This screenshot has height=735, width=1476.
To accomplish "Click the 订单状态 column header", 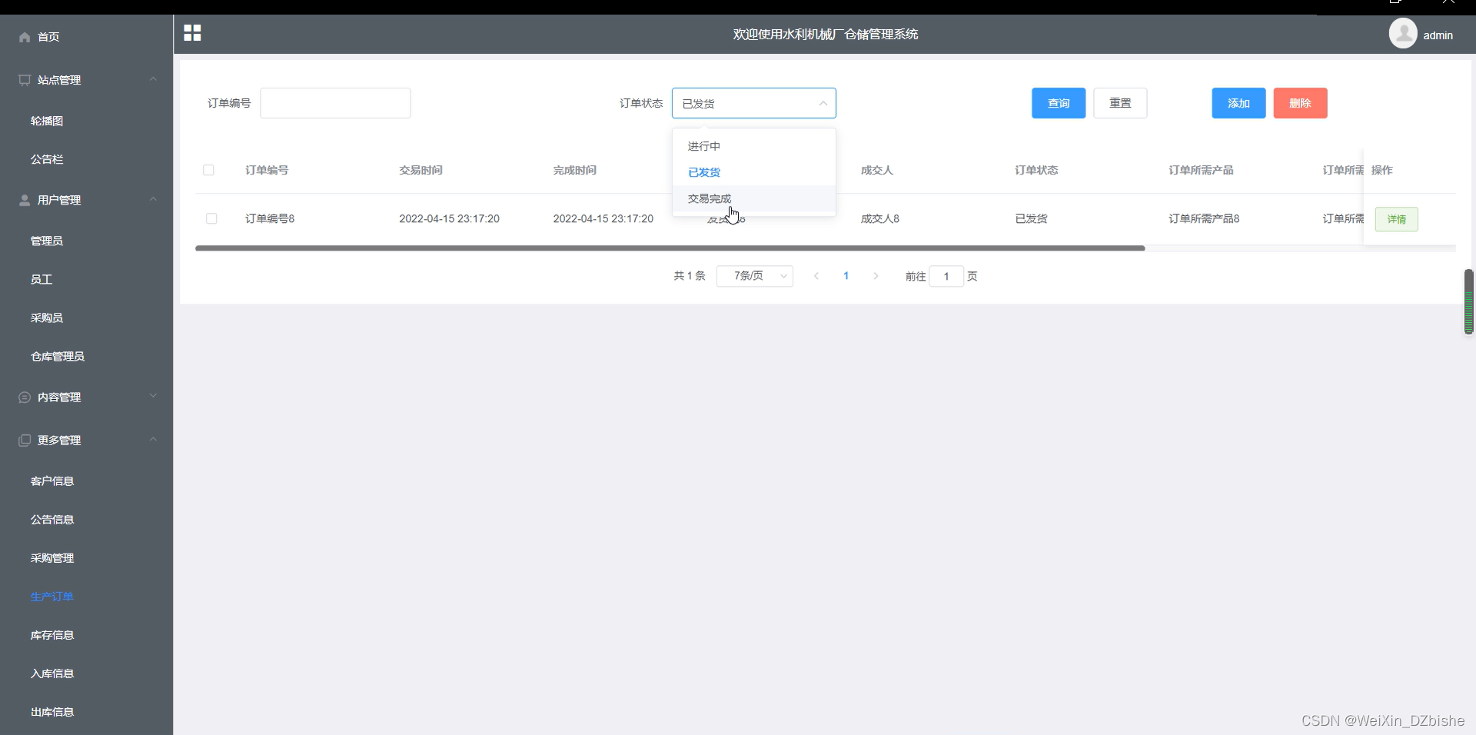I will (x=1036, y=170).
